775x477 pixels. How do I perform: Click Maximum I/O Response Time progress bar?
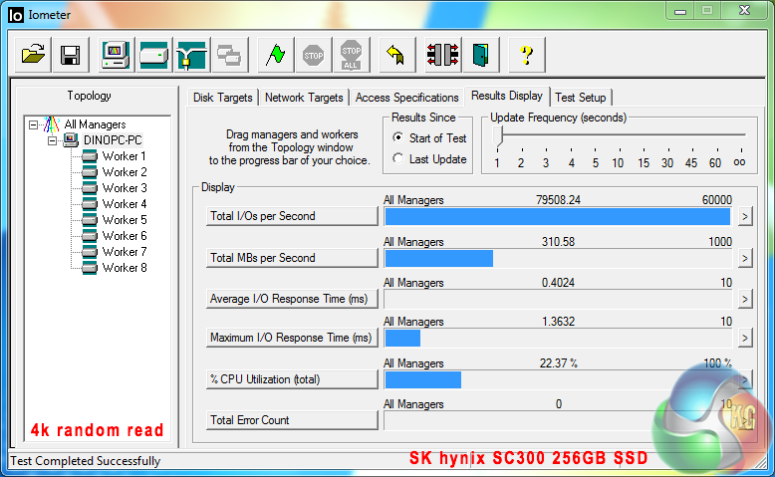click(x=558, y=339)
